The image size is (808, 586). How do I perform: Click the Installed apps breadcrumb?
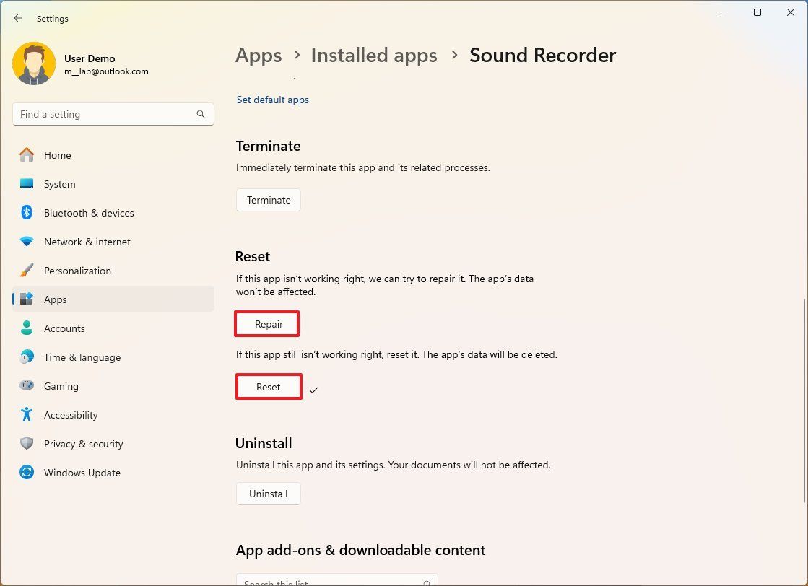coord(373,55)
